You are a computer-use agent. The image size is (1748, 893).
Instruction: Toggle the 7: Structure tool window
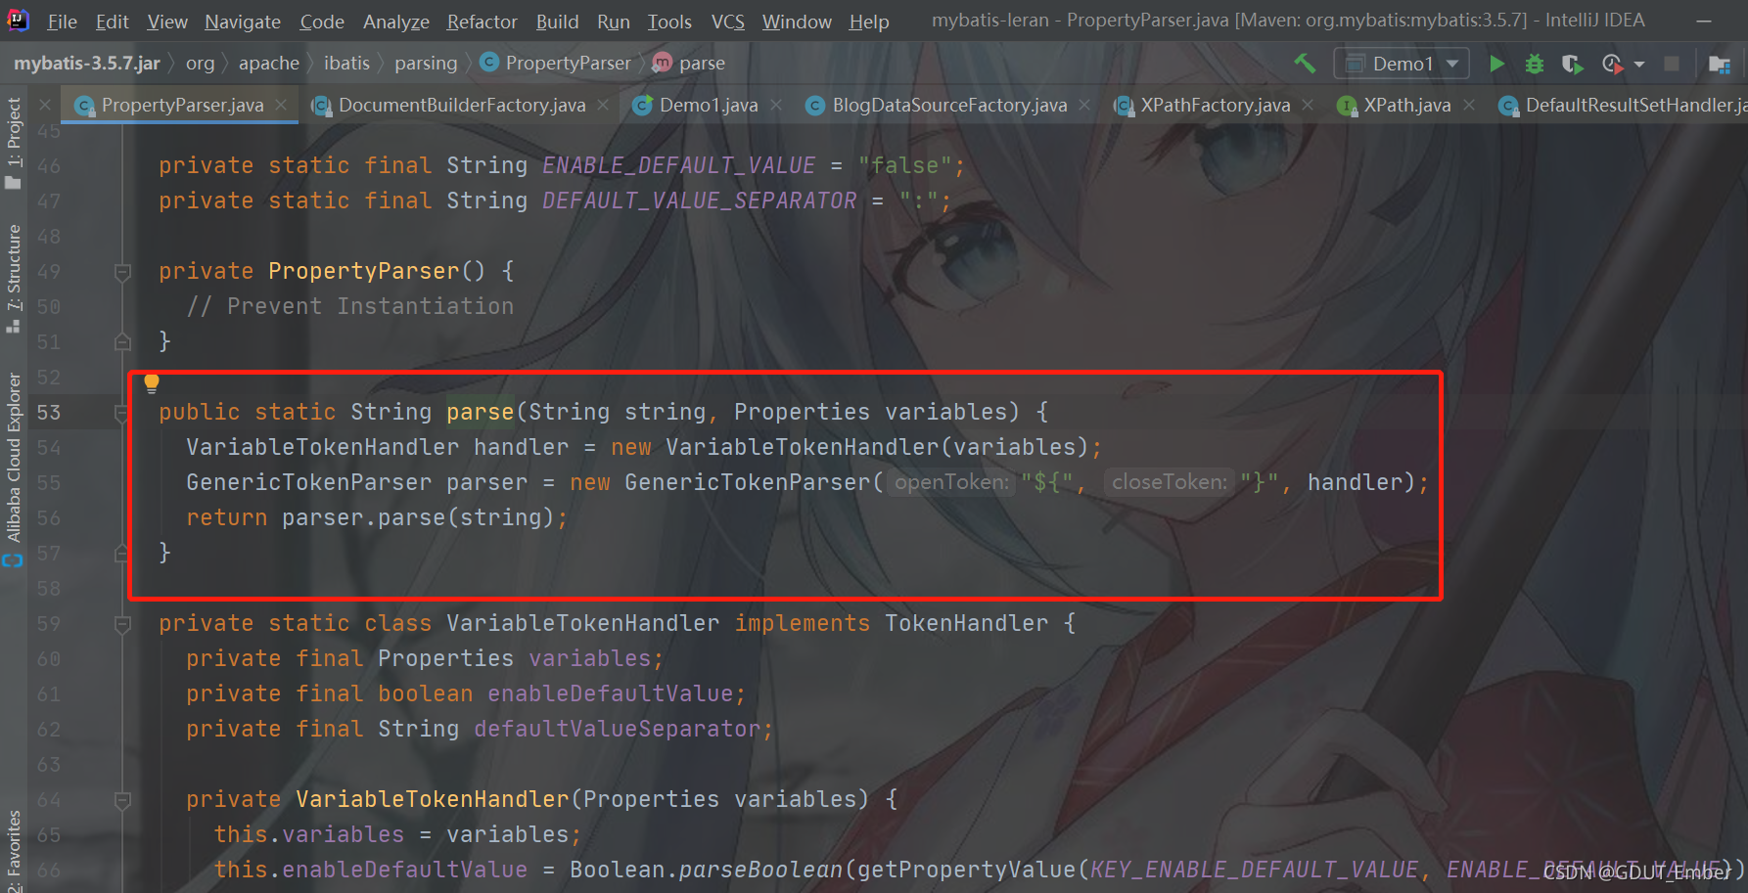(14, 278)
